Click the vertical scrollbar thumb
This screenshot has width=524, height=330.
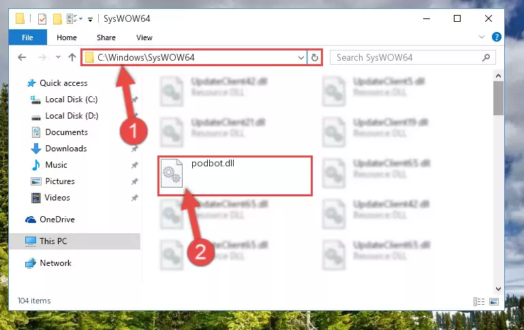(x=498, y=98)
